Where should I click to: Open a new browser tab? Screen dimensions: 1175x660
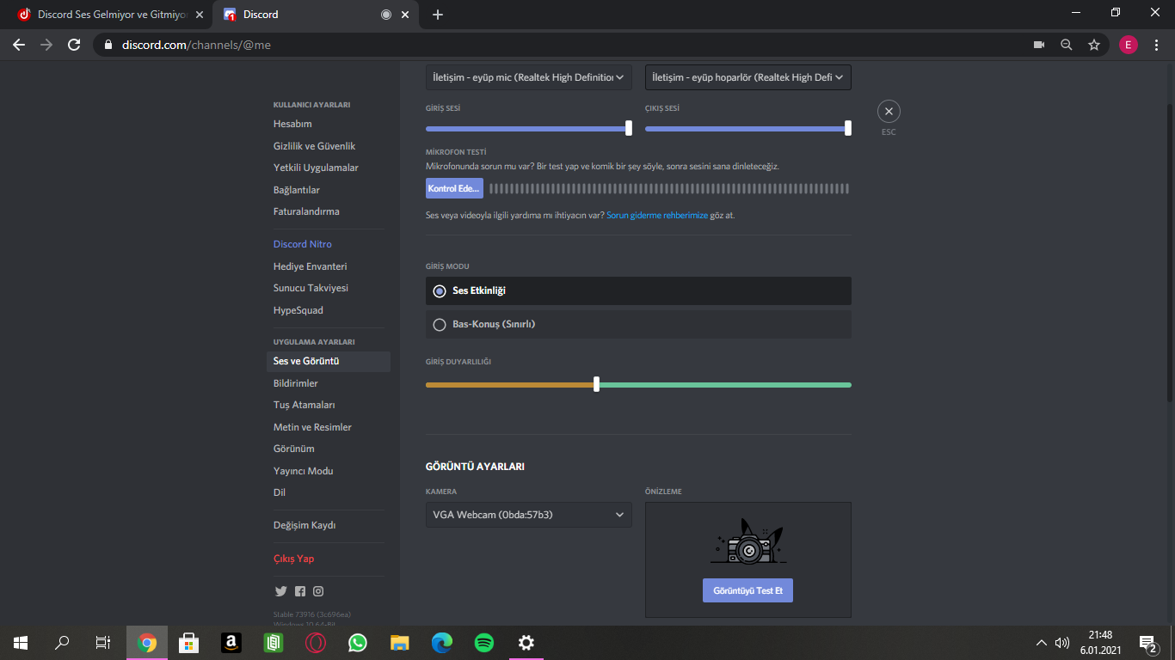point(438,15)
